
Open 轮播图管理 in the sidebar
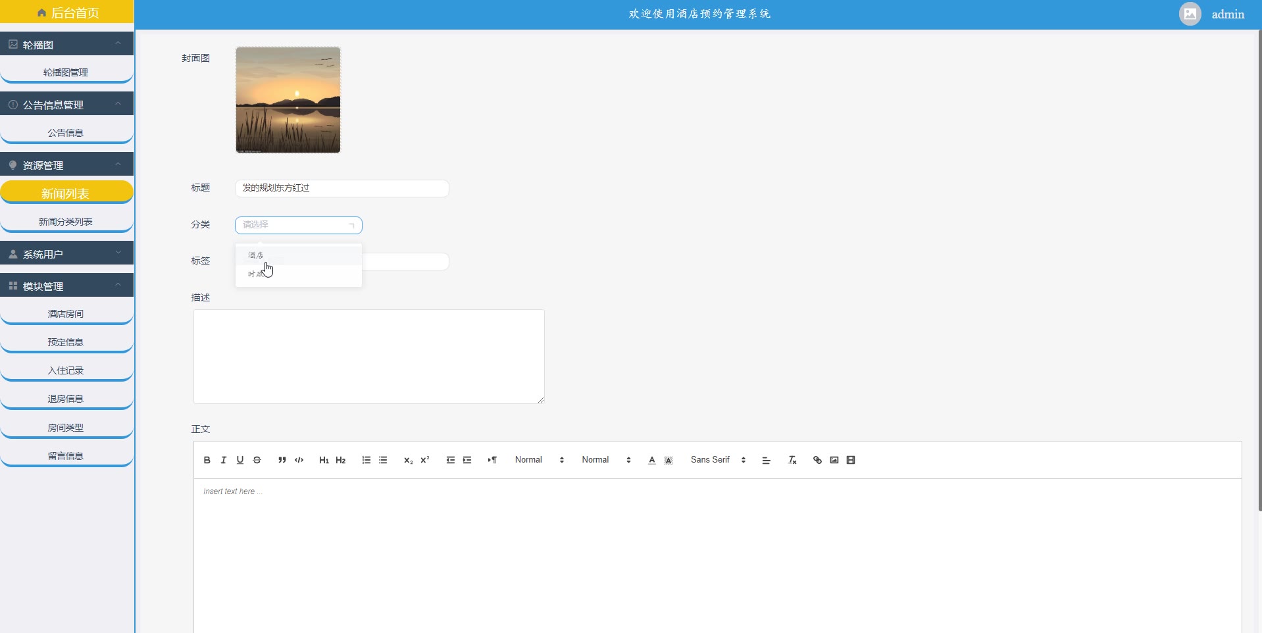point(66,72)
